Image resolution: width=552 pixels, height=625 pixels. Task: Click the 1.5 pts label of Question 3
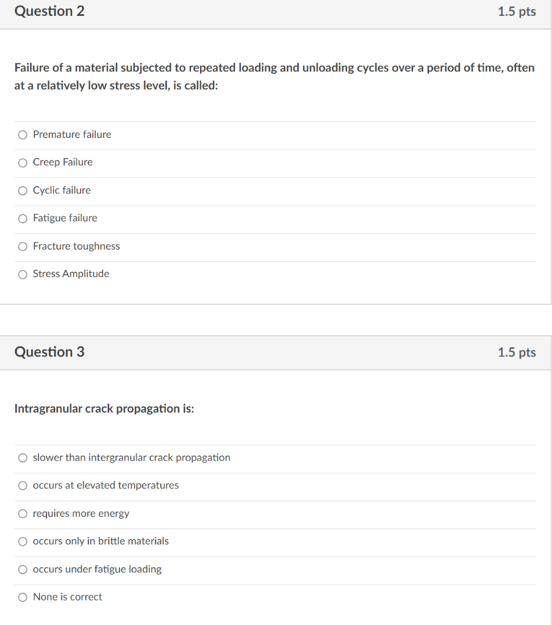517,352
